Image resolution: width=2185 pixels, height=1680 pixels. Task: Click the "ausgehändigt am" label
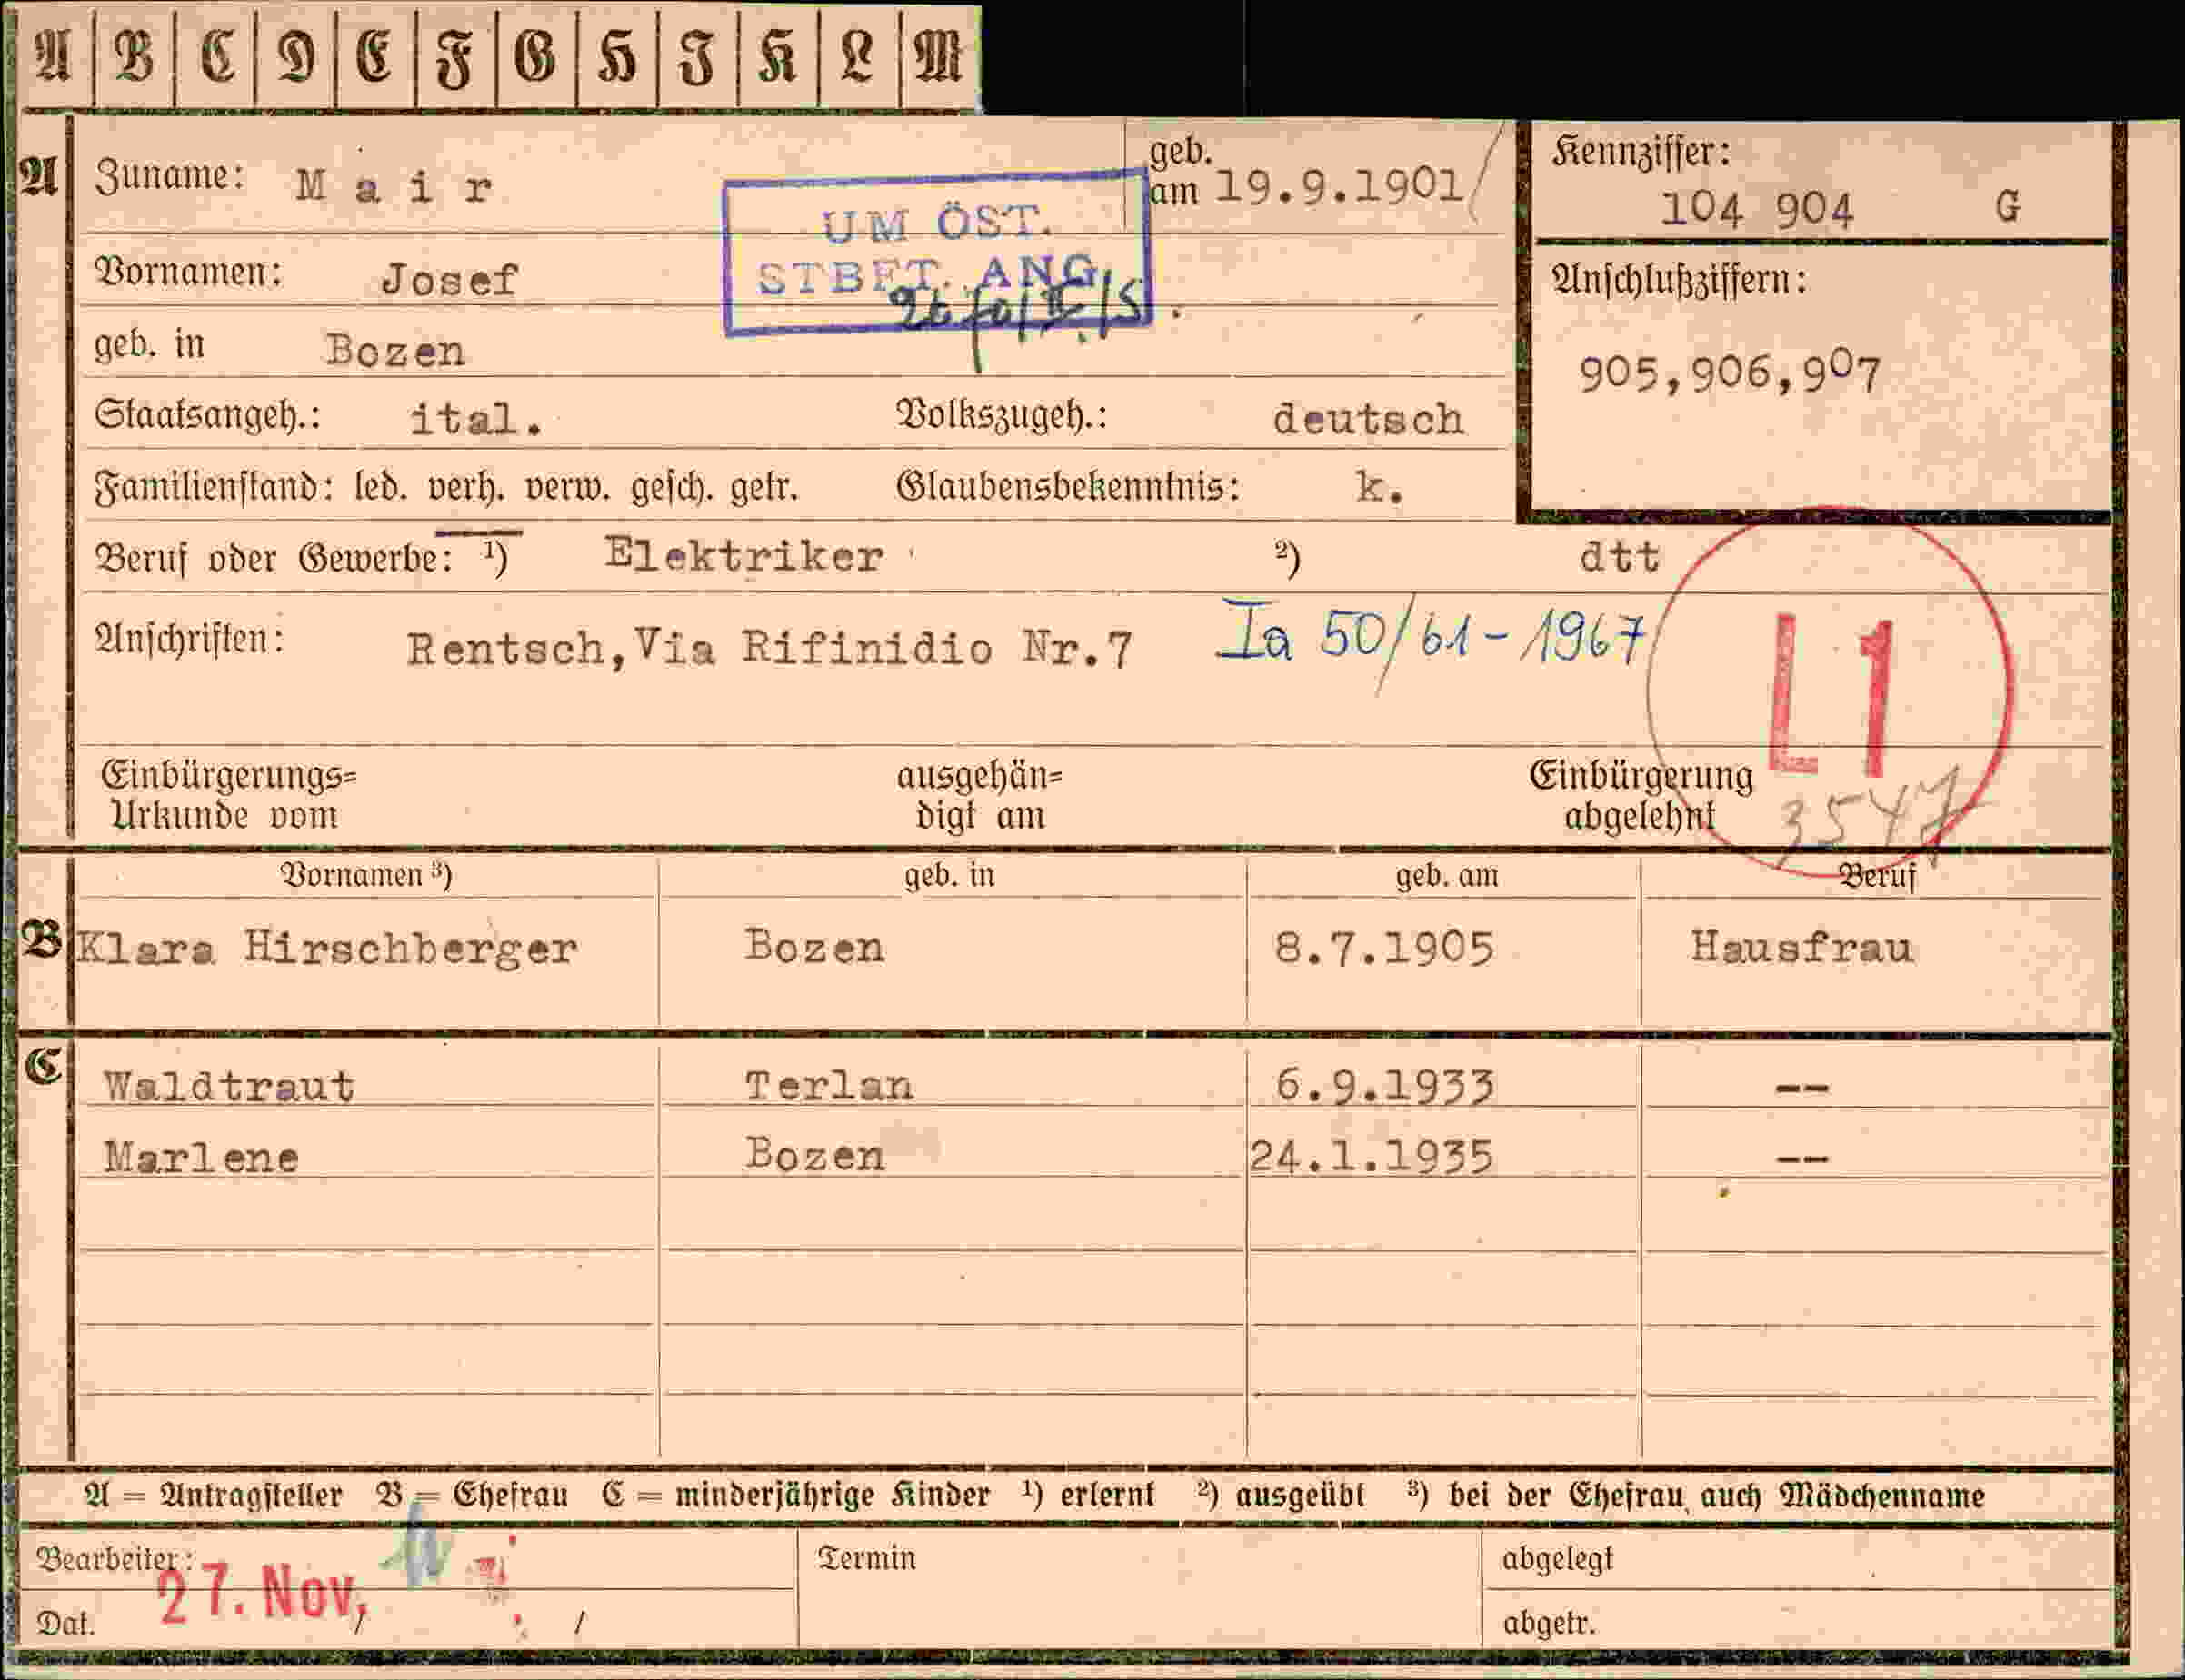pos(980,796)
